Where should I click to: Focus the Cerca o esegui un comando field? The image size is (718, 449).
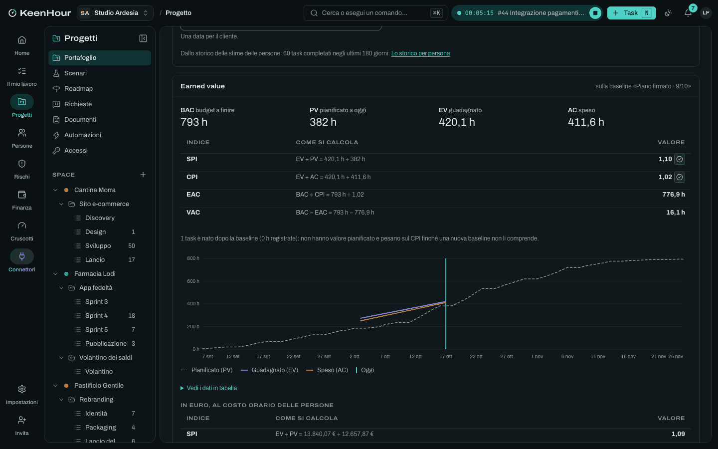click(x=375, y=13)
